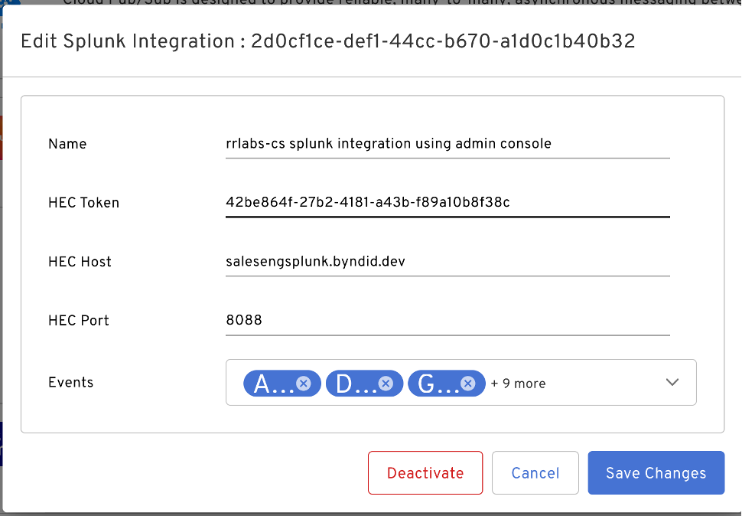Click the circular remove icon on the third chip
Image resolution: width=742 pixels, height=516 pixels.
tap(468, 384)
